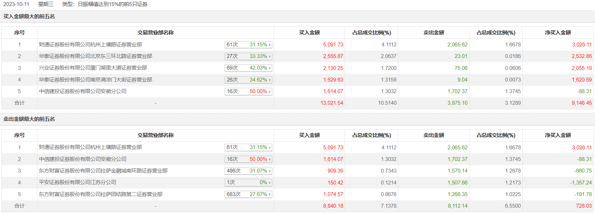Open 61次 31.15% dropdown in buy table
This screenshot has width=595, height=214.
248,45
